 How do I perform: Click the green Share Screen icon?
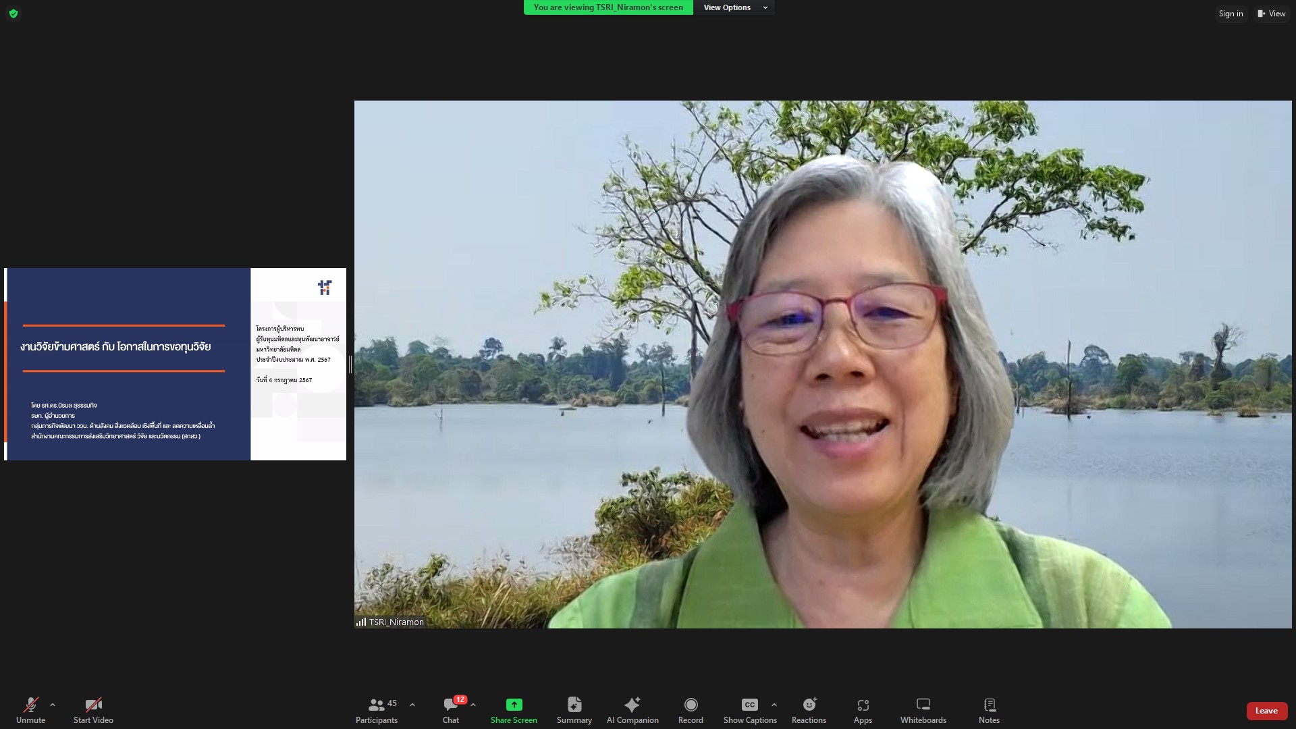tap(514, 705)
